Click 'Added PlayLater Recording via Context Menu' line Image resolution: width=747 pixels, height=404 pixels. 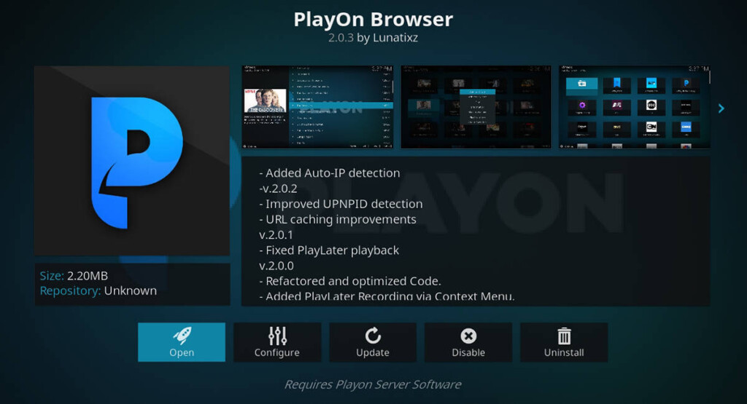click(x=387, y=296)
